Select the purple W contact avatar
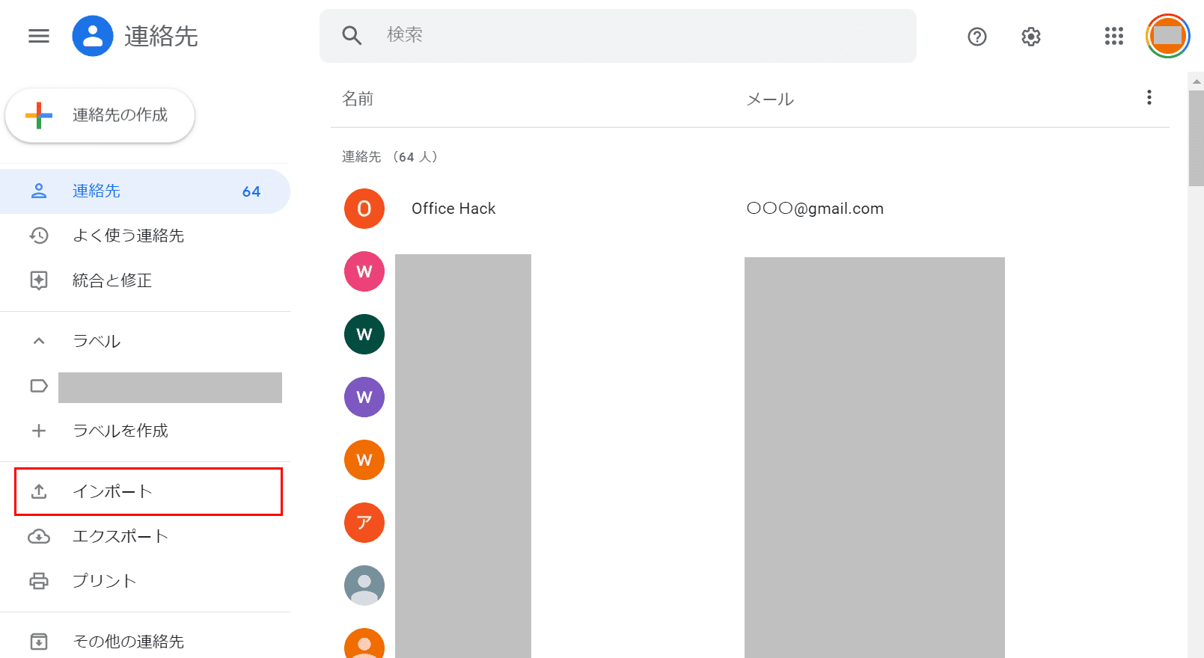This screenshot has width=1204, height=658. [364, 397]
